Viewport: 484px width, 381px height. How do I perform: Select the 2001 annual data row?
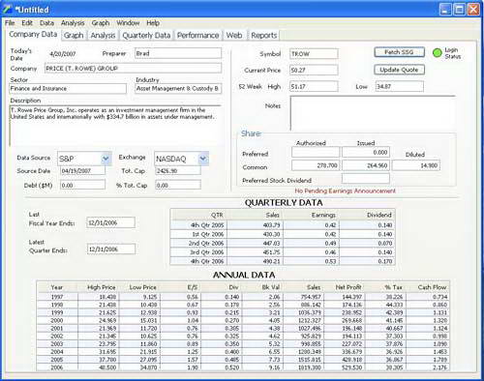coord(243,328)
